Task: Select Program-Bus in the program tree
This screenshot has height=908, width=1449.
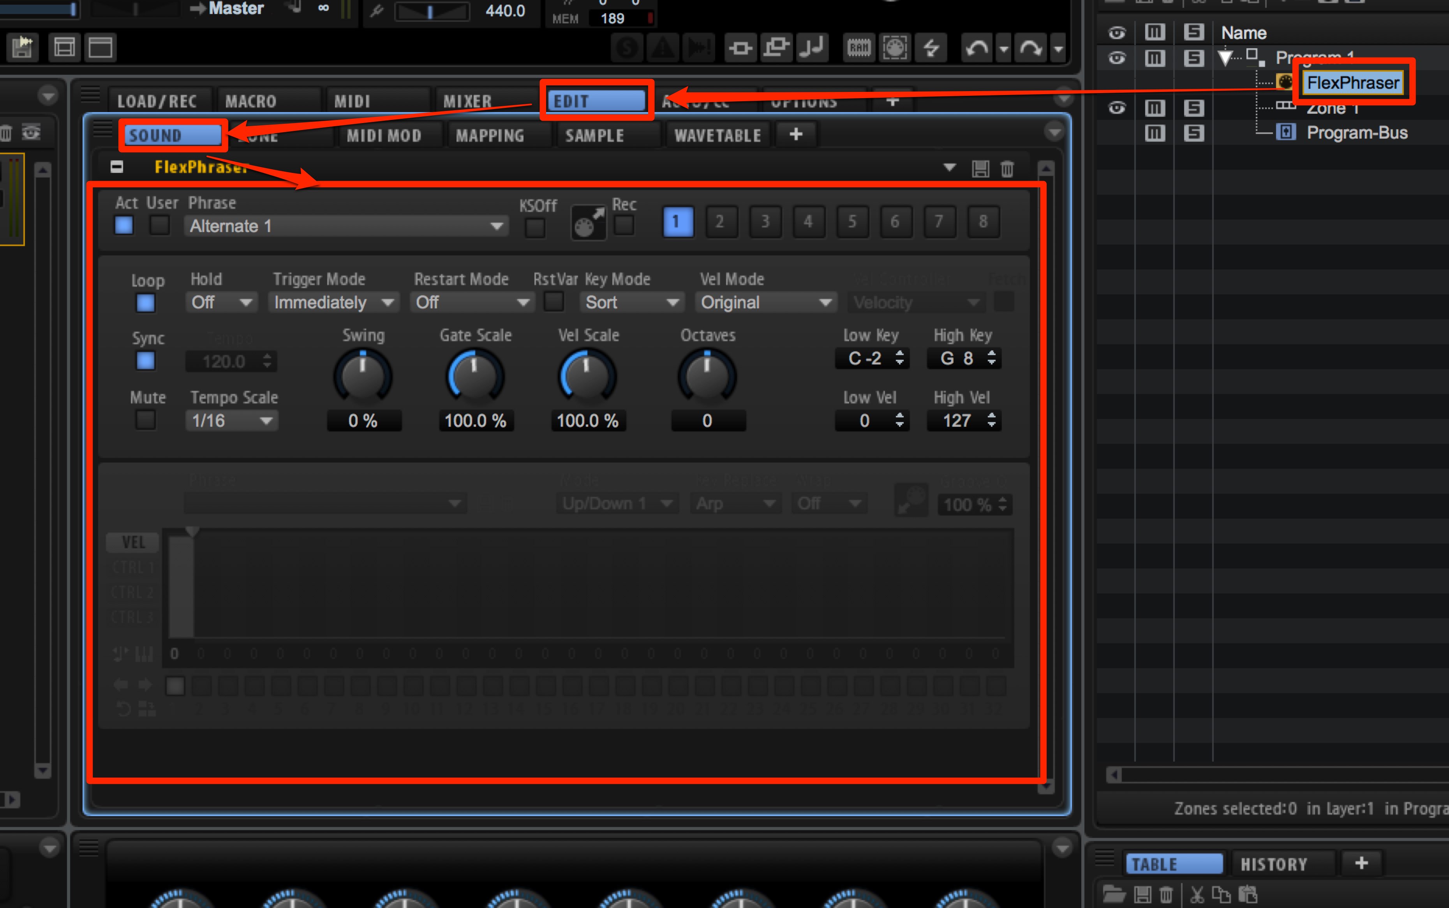Action: pyautogui.click(x=1356, y=133)
